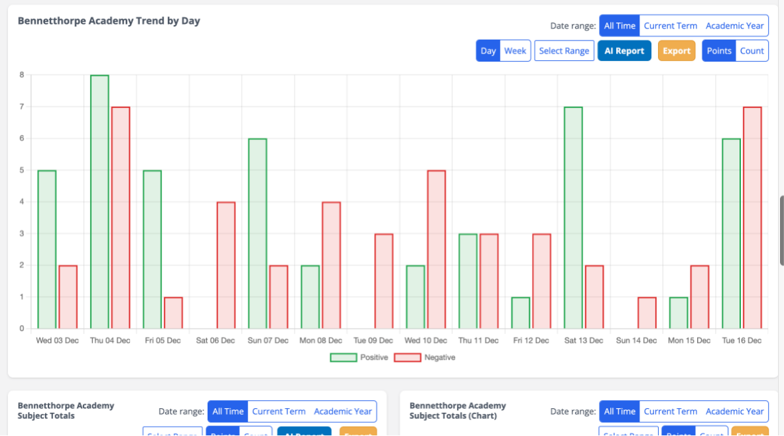Toggle Positive series in chart legend
The width and height of the screenshot is (784, 436).
coord(359,357)
